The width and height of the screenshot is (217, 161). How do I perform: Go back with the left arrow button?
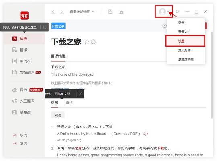pyautogui.click(x=53, y=12)
